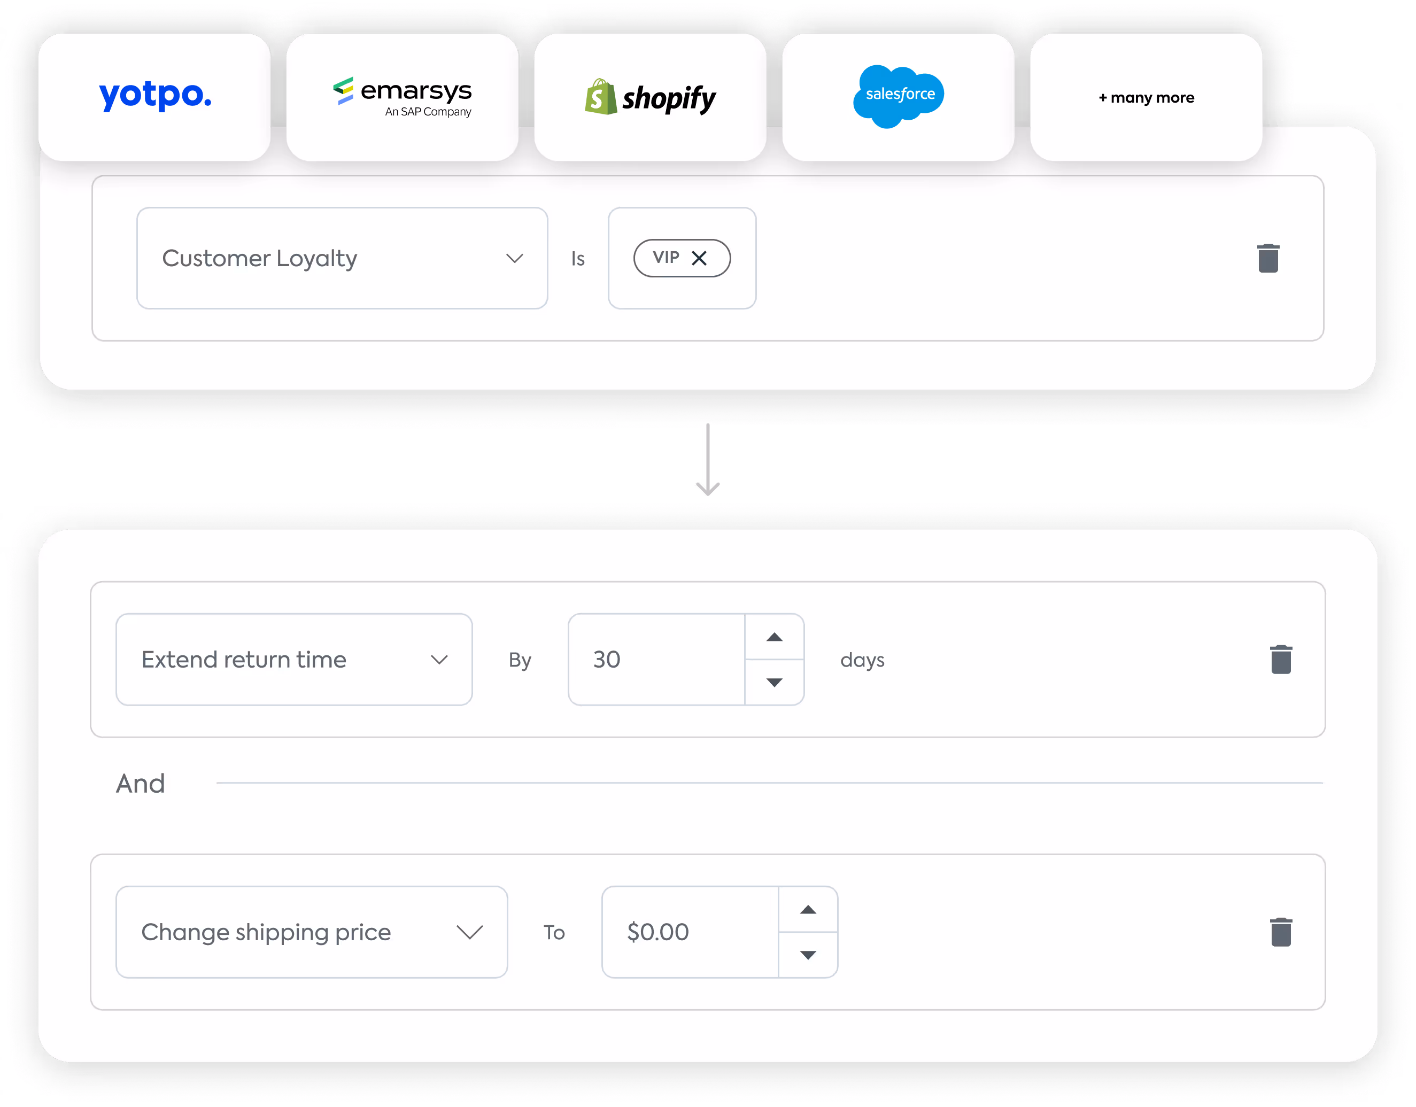The width and height of the screenshot is (1416, 1107).
Task: Delete the Change shipping price action
Action: 1281,932
